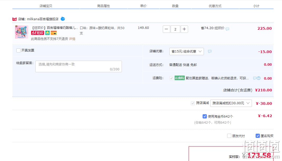Image resolution: width=282 pixels, height=161 pixels.
Task: Tick the 开具发票 invoice checkbox
Action: (x=18, y=50)
